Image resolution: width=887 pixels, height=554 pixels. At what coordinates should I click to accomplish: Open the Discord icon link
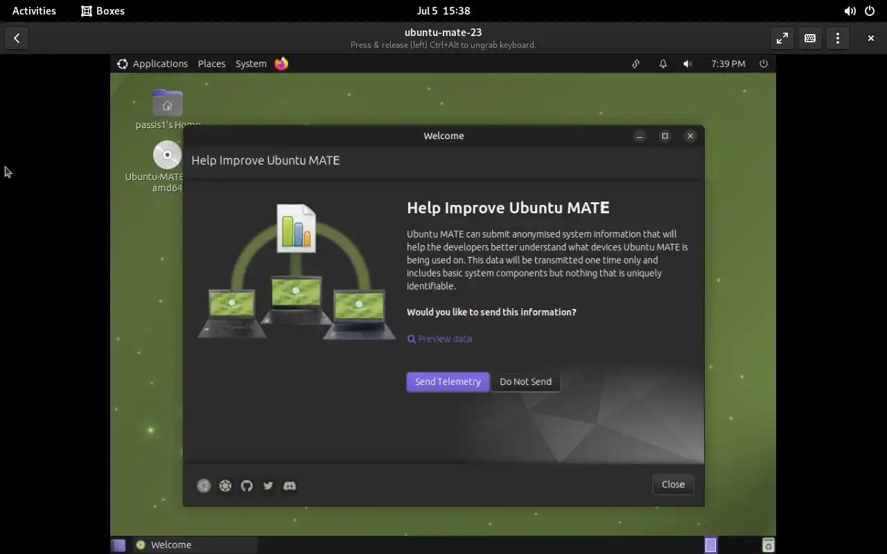290,485
